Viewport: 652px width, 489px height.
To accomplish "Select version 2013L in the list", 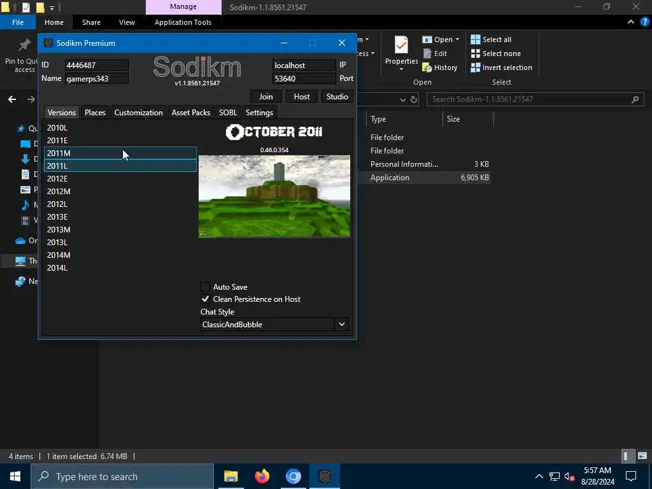I will coord(120,243).
